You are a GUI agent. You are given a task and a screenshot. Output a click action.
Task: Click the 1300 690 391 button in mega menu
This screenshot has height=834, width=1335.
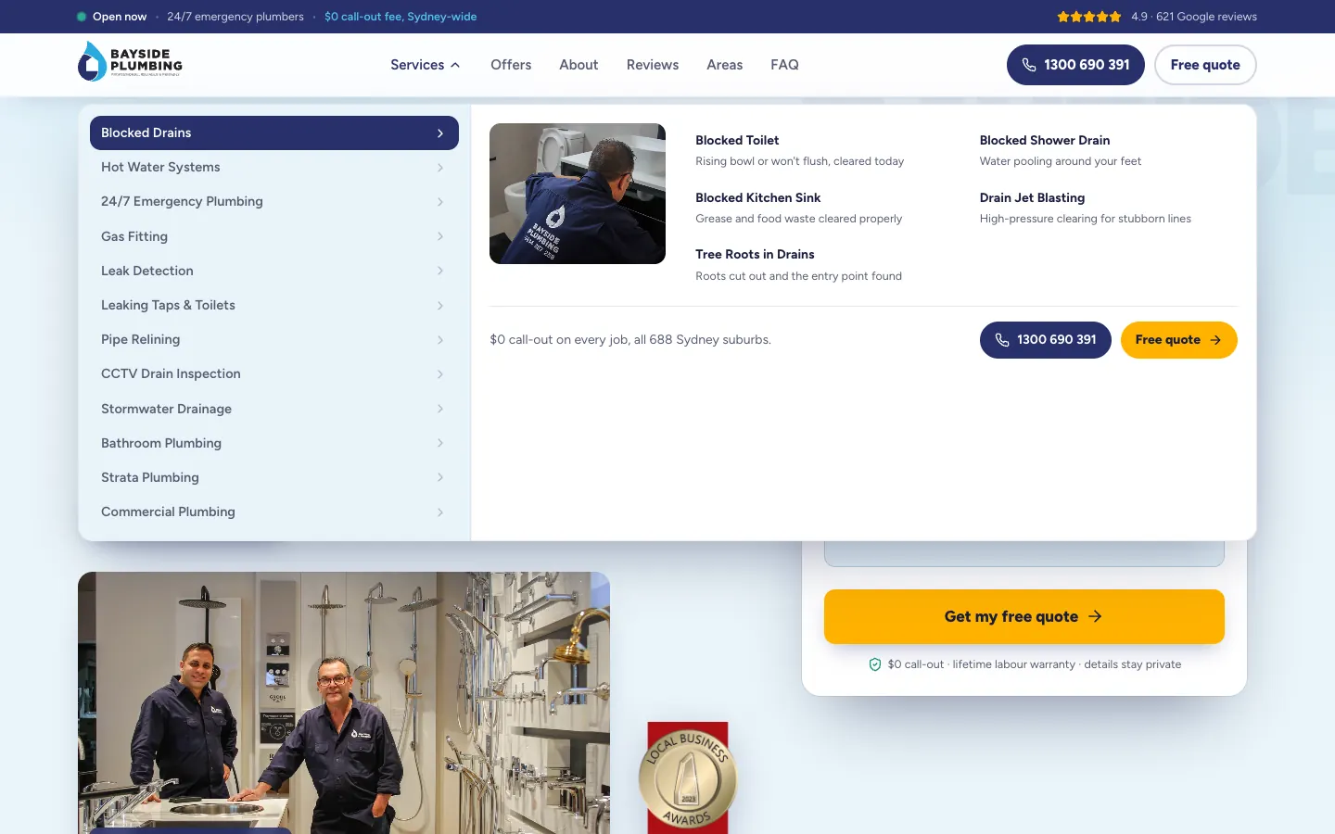click(x=1045, y=340)
